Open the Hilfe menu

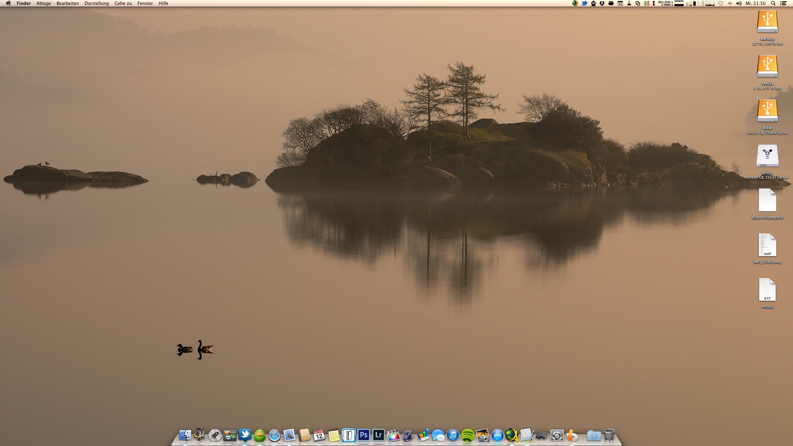coord(164,3)
